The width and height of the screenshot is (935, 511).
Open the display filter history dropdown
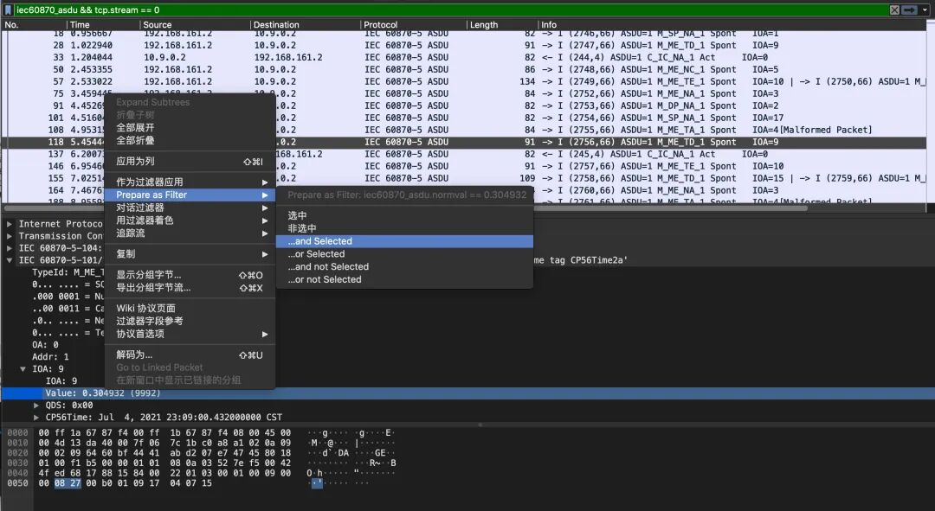(x=925, y=10)
